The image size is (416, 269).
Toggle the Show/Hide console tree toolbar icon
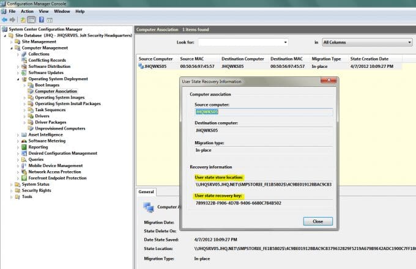click(31, 20)
